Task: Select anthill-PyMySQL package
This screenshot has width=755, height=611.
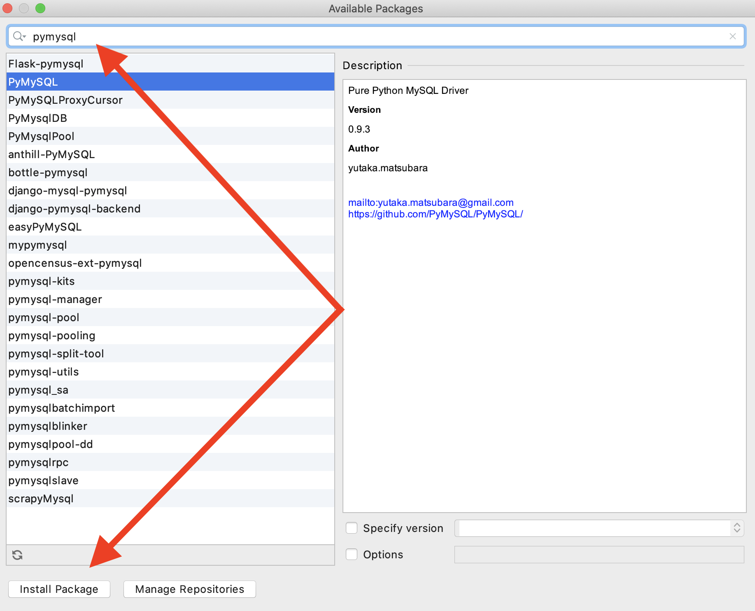Action: (170, 154)
